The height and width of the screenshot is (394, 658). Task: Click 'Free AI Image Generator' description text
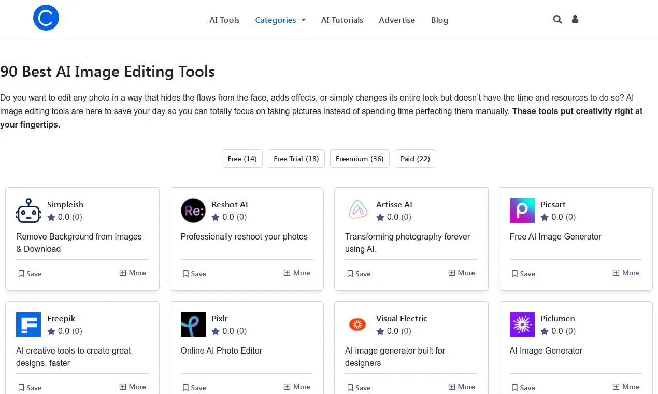click(x=555, y=237)
